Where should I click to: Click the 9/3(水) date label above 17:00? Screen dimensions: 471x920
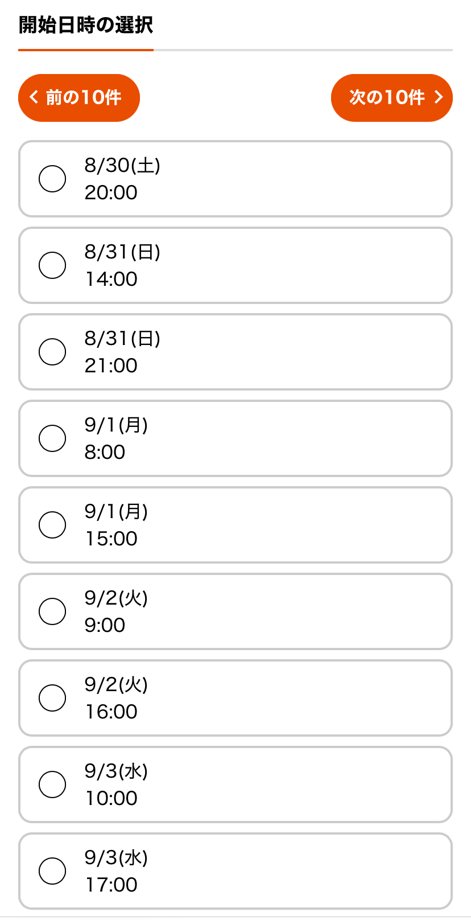coord(116,857)
